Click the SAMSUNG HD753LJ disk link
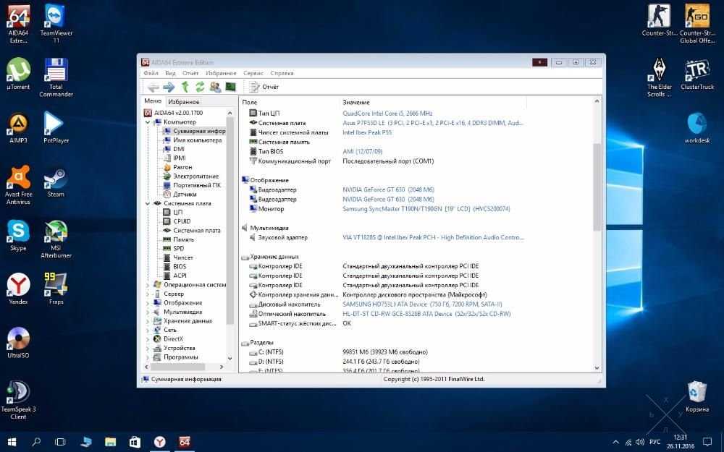Viewport: 724px width, 452px height. coord(422,304)
